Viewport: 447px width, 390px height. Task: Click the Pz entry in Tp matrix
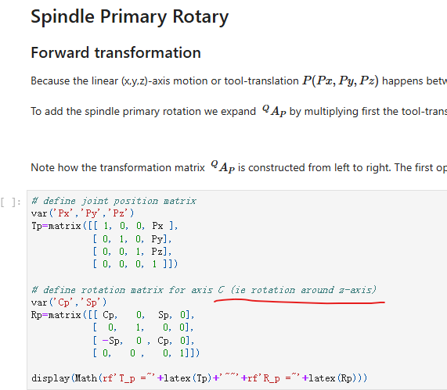(157, 252)
